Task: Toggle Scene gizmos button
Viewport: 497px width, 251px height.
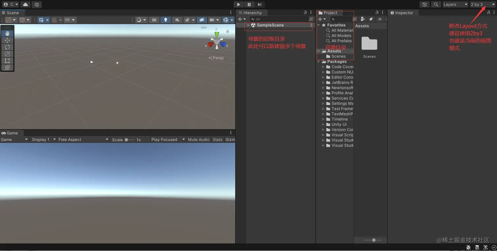Action: 225,20
